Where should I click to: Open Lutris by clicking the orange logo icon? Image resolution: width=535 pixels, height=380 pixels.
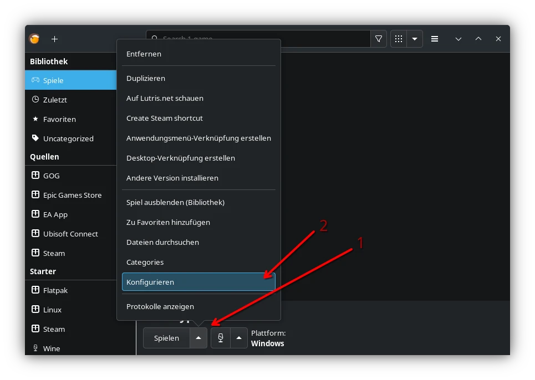click(x=34, y=39)
